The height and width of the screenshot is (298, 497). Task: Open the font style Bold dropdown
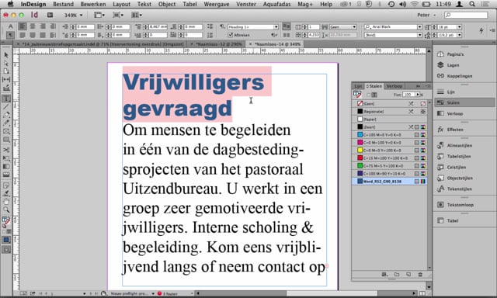419,35
